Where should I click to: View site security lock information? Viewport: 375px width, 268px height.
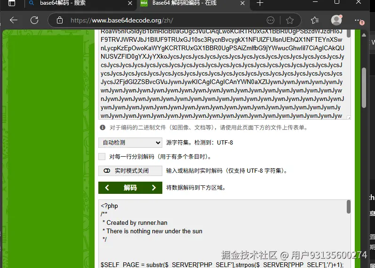point(60,20)
